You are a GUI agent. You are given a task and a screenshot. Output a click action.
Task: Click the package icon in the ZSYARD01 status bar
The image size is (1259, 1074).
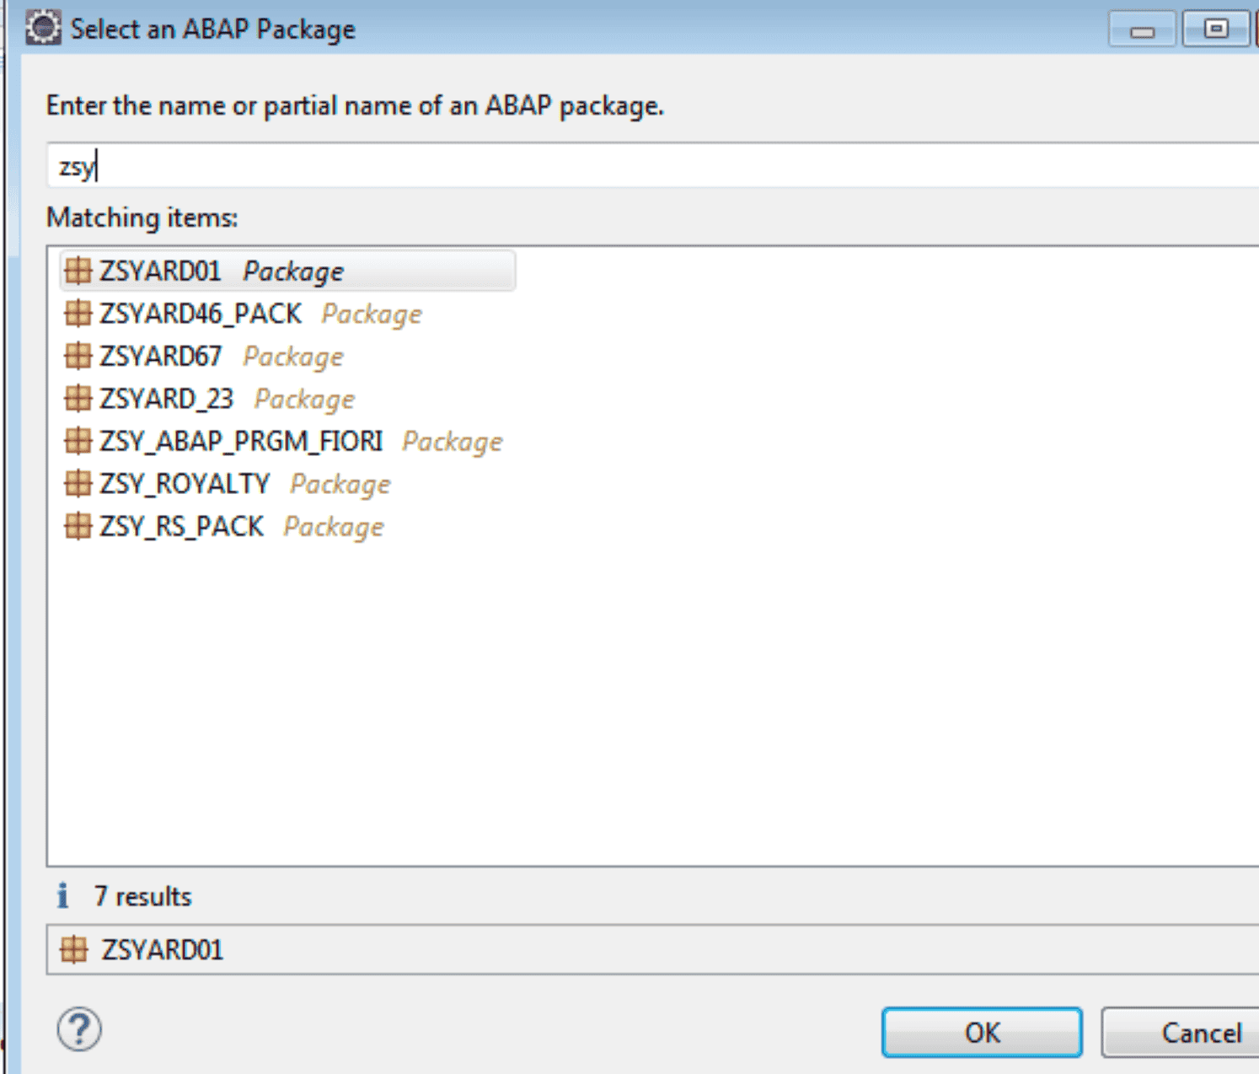coord(77,950)
